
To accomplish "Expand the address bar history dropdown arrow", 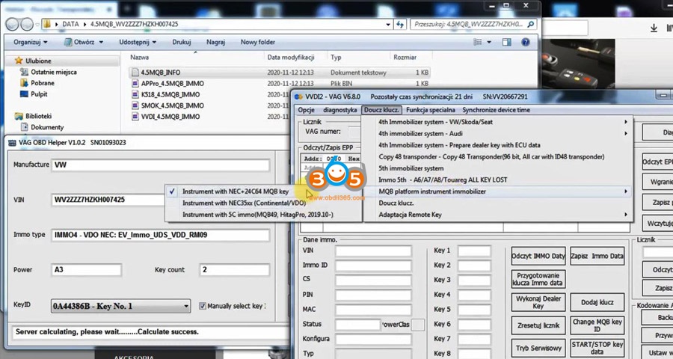I will click(x=388, y=25).
